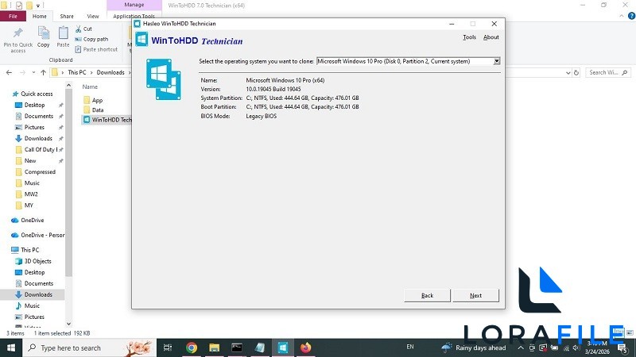Screen dimensions: 636x357
Task: Switch to the Home ribbon tab
Action: (x=39, y=16)
